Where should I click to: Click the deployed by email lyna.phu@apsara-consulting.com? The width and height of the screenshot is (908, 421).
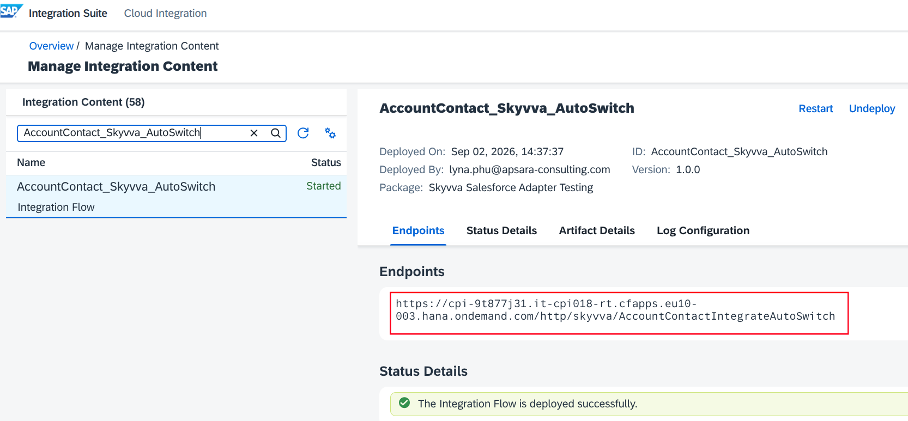(x=530, y=169)
